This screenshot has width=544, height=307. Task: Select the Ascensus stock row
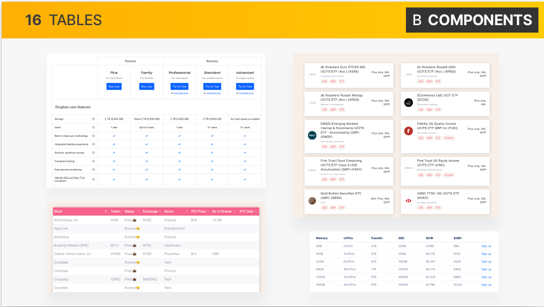tap(156, 237)
